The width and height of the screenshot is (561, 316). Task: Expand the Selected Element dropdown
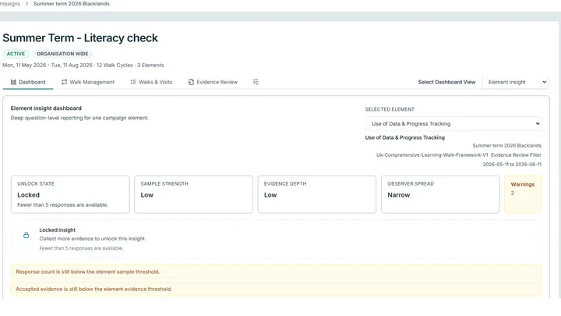(453, 123)
